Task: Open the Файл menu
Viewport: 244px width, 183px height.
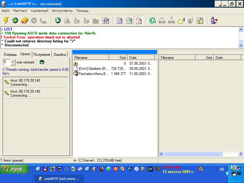Action: (5, 11)
